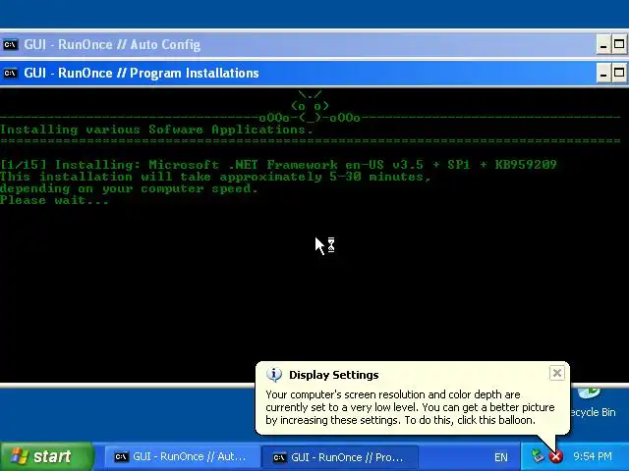Click the "Please wait..." console line
Image resolution: width=629 pixels, height=471 pixels.
click(x=54, y=200)
